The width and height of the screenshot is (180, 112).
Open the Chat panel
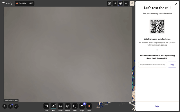[75, 106]
